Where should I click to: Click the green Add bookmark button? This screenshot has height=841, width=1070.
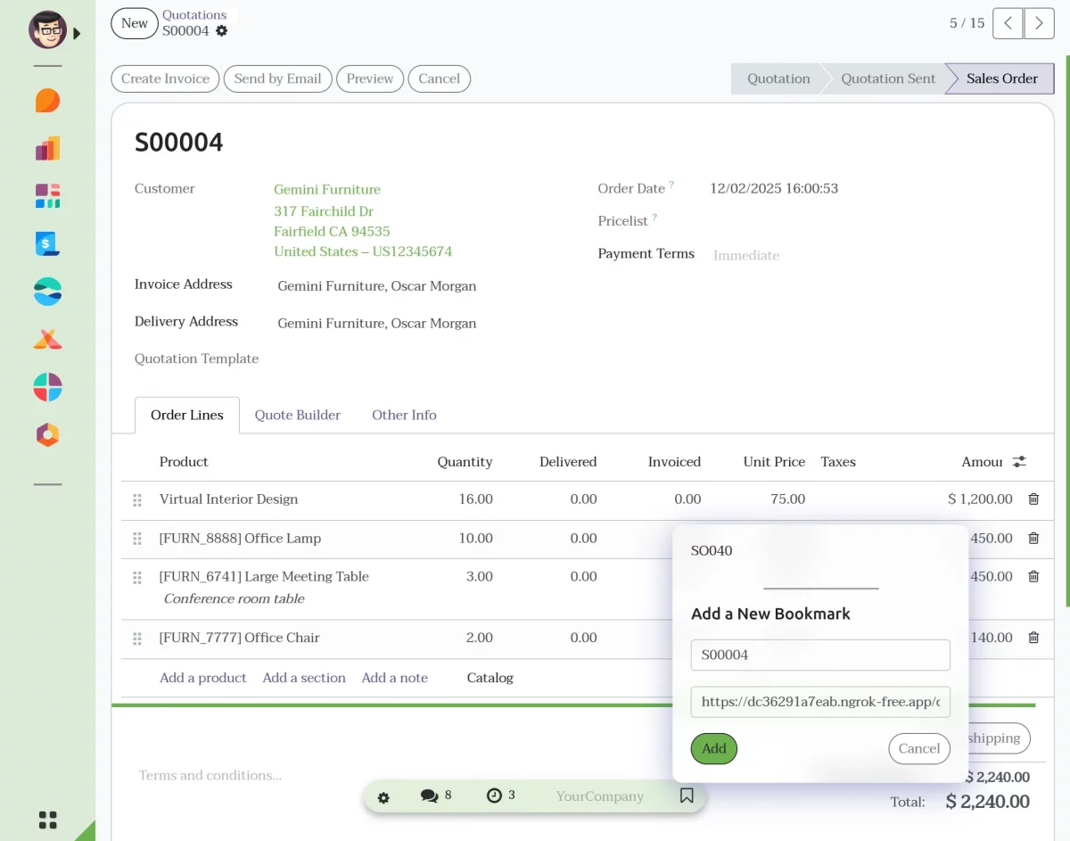coord(713,748)
